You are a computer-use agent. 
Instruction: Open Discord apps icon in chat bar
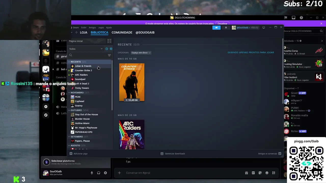(x=274, y=173)
